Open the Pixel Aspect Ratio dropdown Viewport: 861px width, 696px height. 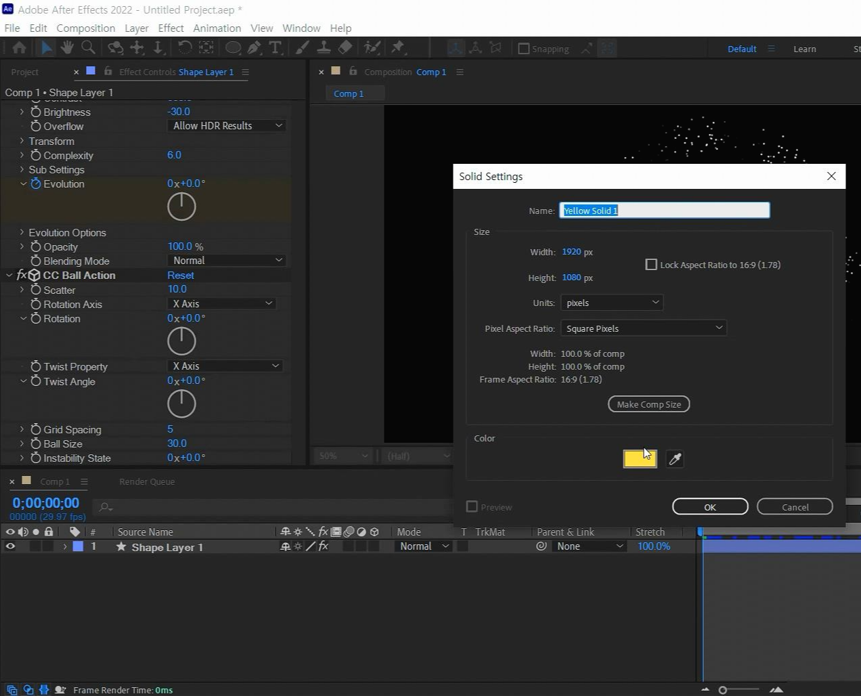click(644, 328)
